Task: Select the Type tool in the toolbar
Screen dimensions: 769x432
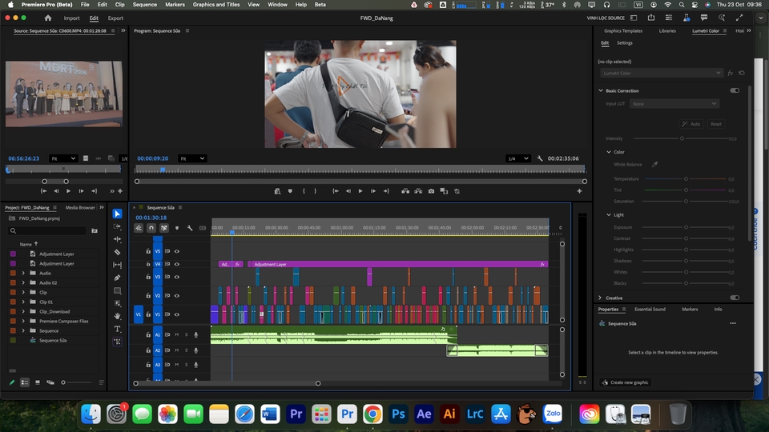Action: point(118,329)
